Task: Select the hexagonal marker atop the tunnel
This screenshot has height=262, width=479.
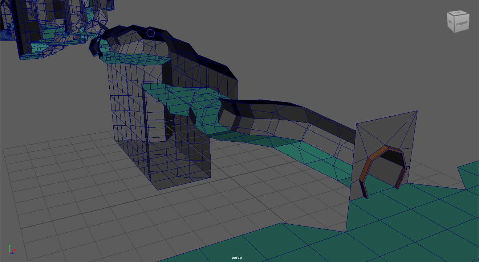Action: coord(151,33)
